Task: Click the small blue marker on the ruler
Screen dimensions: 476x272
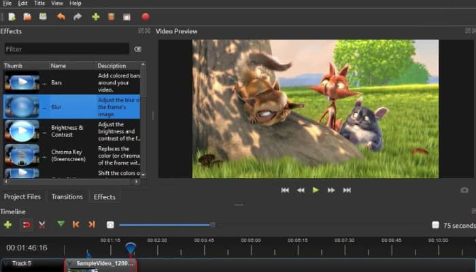Action: 88,254
